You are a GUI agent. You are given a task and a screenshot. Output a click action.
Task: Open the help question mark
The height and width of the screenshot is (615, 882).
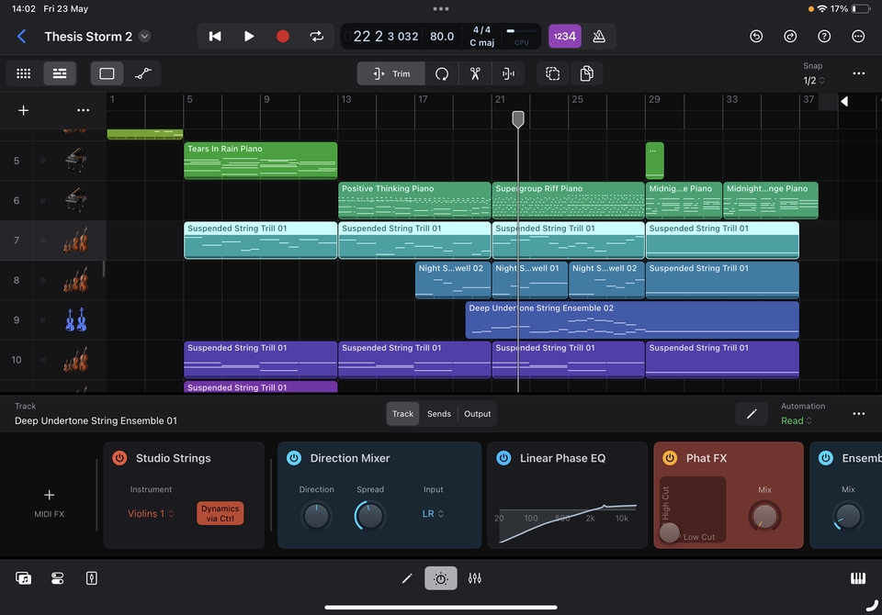tap(824, 37)
